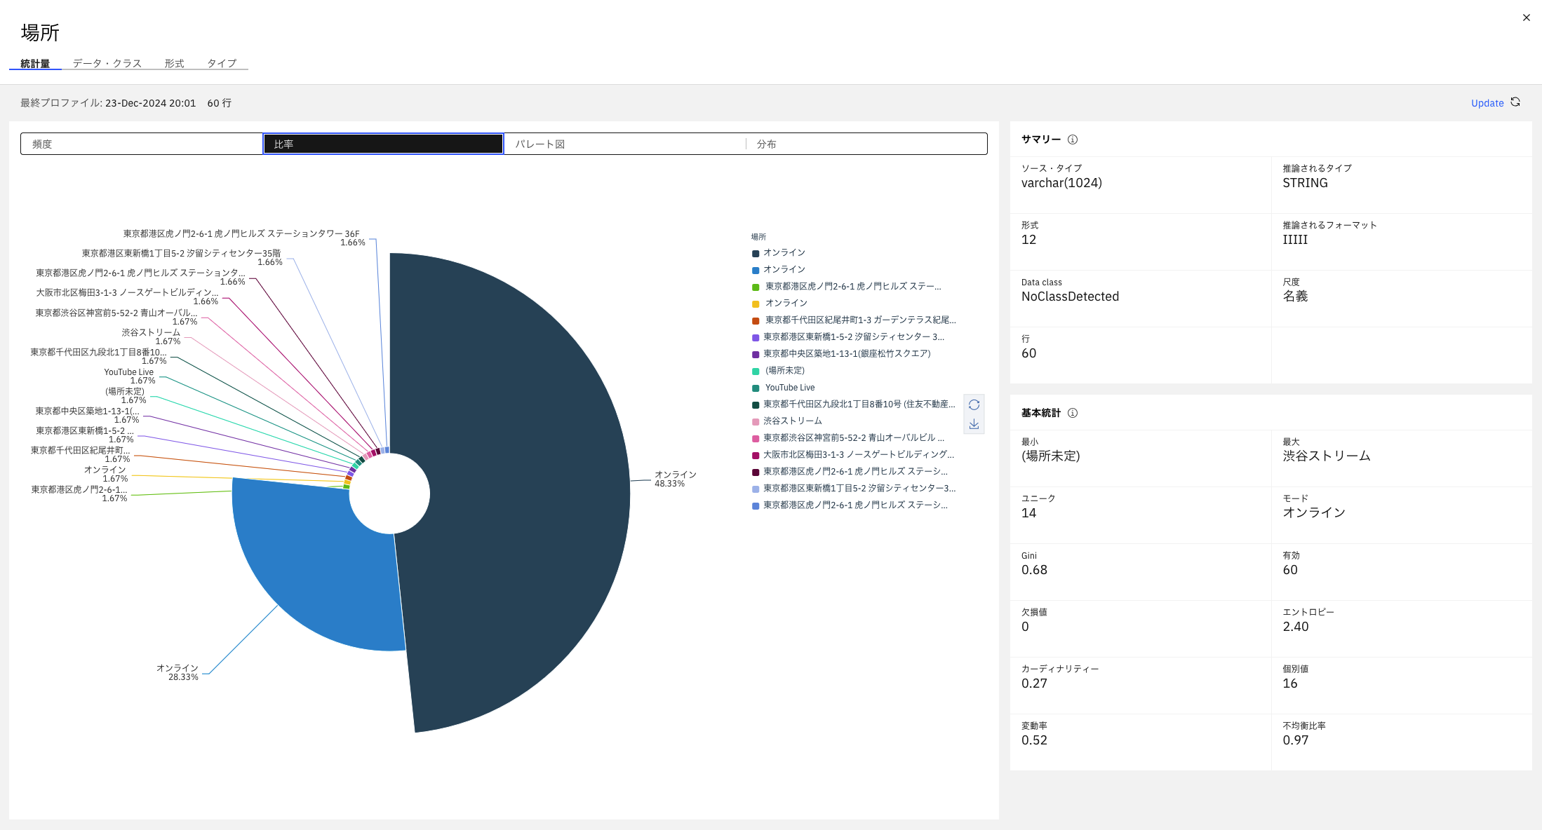Click the refresh icon next to Update
Screen dimensions: 1542x830
[1515, 102]
